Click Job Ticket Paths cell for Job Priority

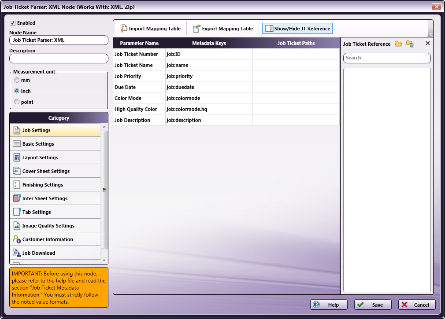296,76
